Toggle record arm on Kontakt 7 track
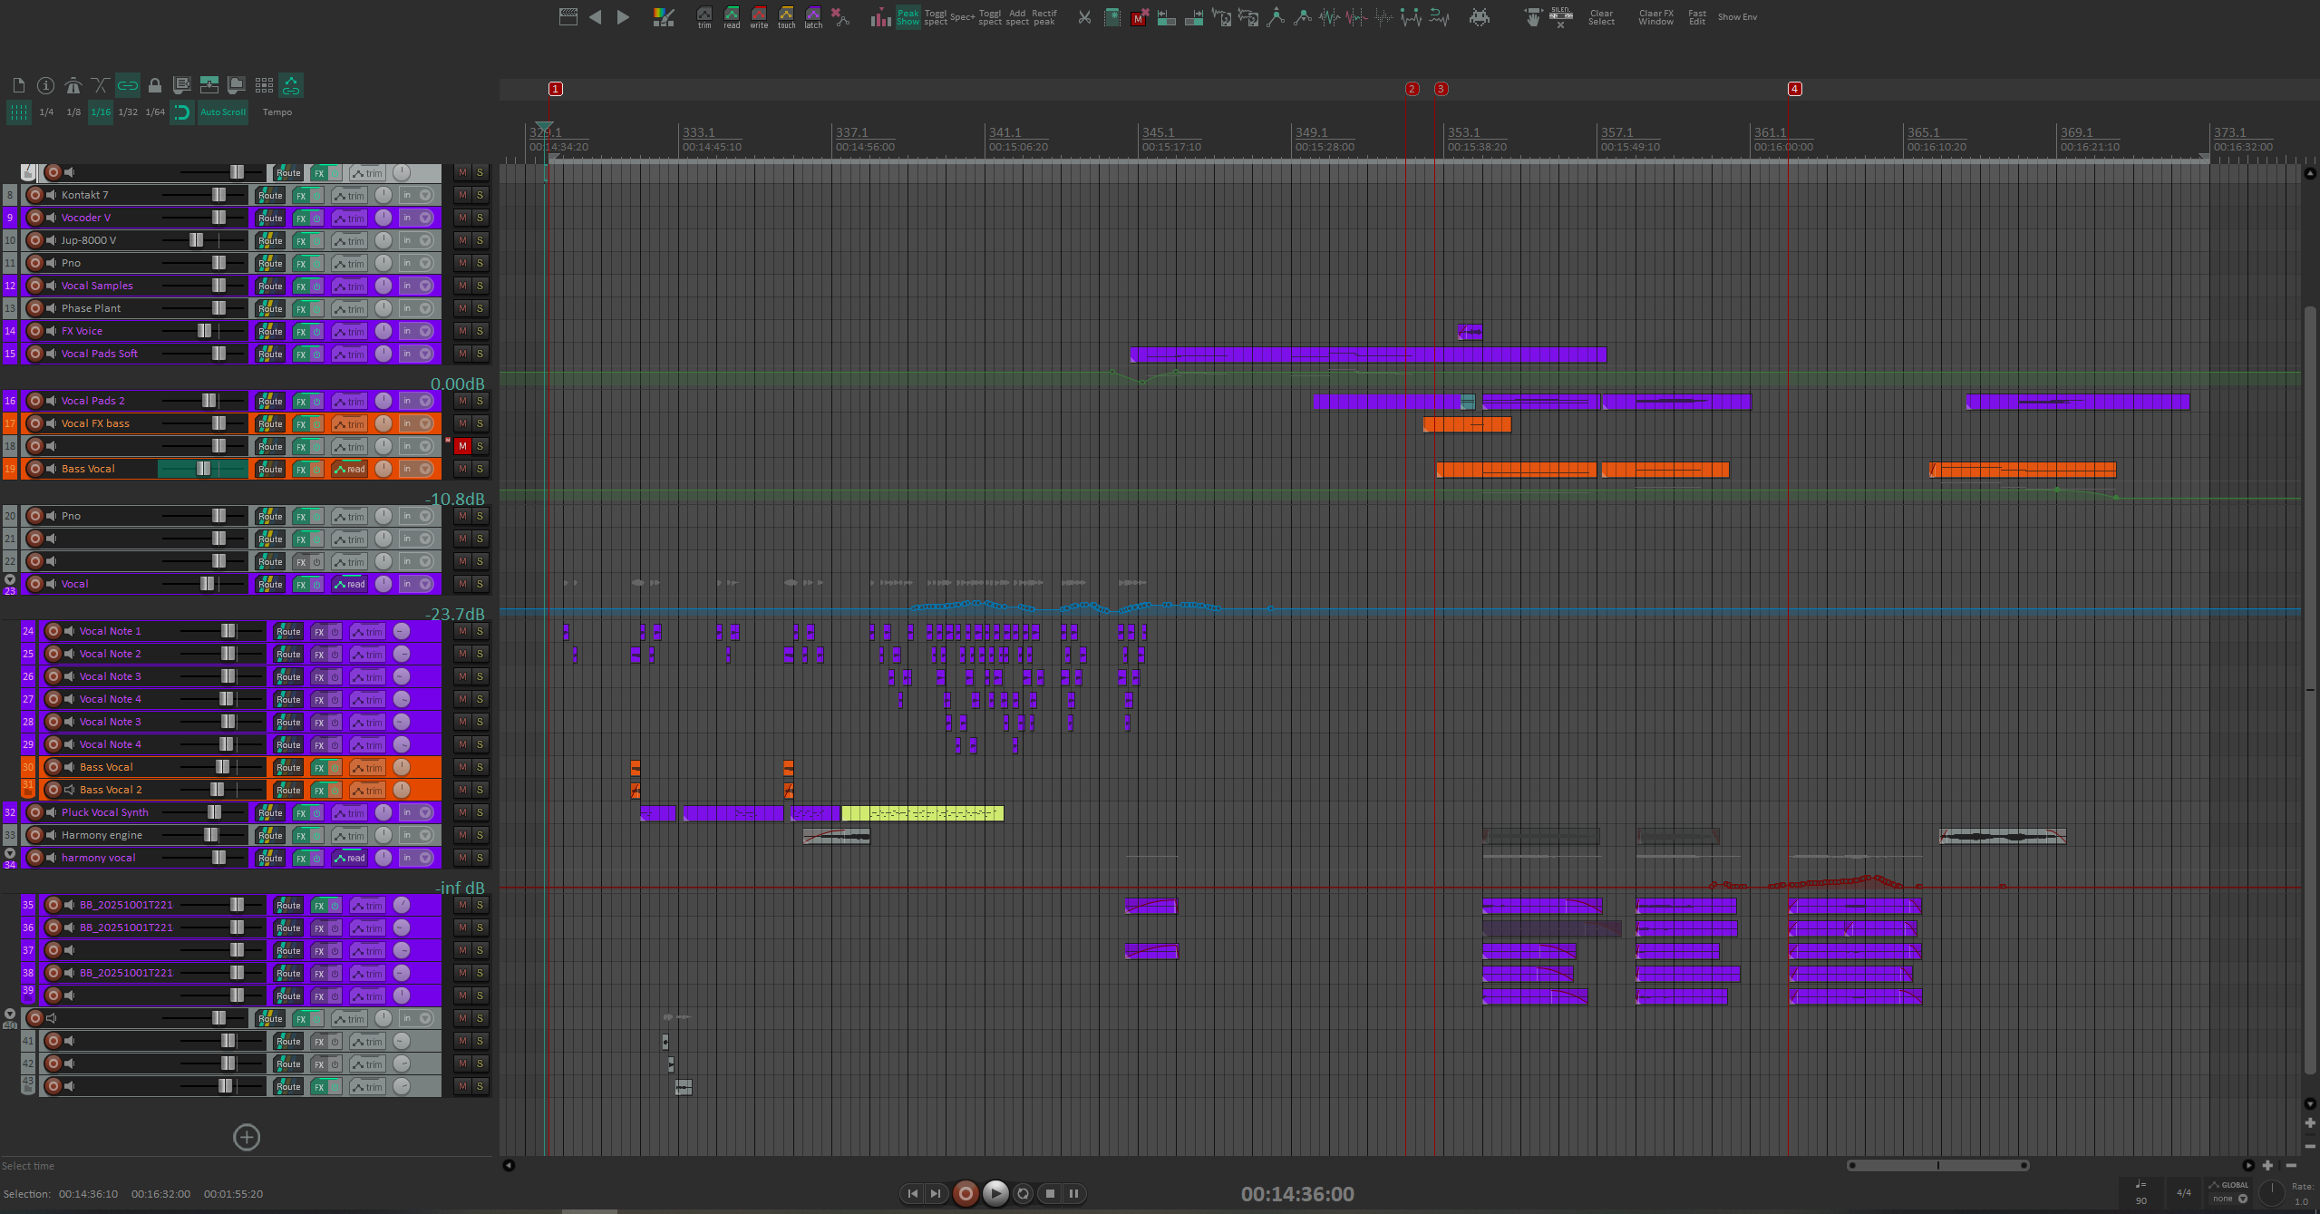2320x1214 pixels. (35, 195)
